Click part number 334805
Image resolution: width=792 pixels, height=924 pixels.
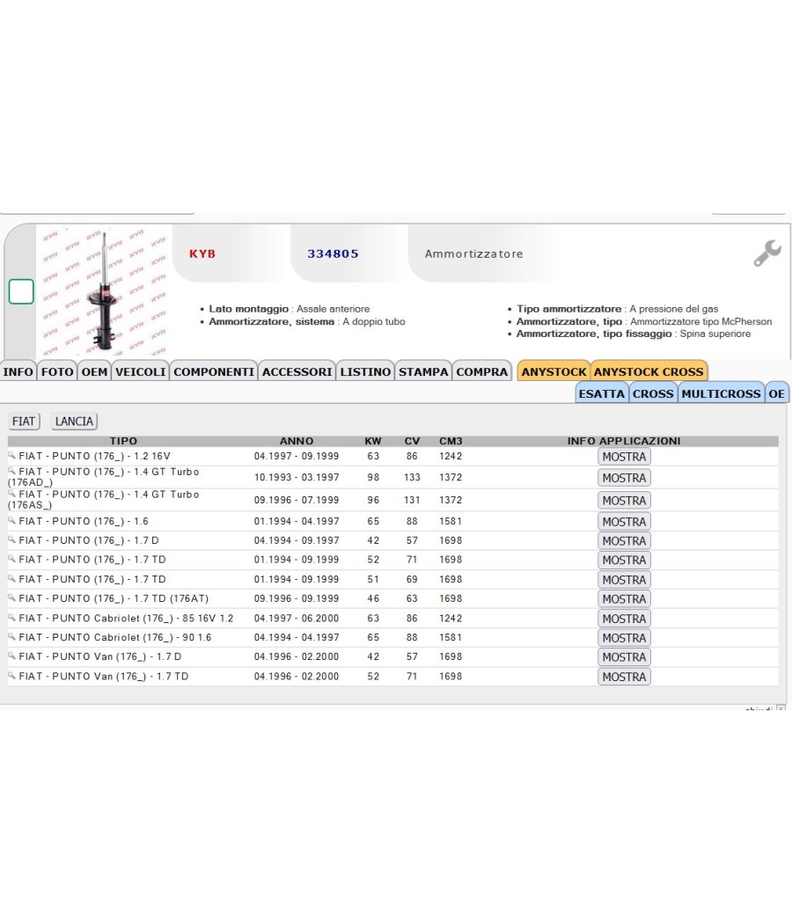coord(333,254)
